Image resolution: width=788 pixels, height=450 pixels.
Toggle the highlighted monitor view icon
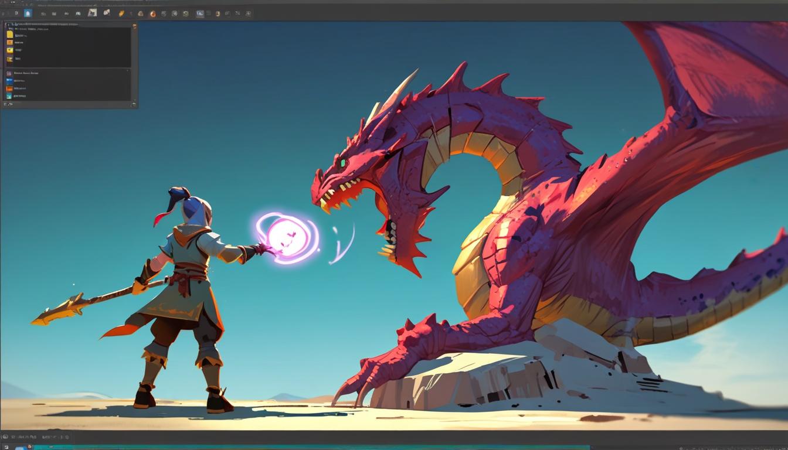tap(200, 13)
